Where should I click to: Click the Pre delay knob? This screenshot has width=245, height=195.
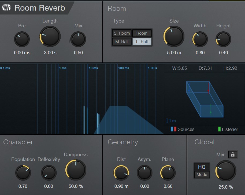(22, 39)
